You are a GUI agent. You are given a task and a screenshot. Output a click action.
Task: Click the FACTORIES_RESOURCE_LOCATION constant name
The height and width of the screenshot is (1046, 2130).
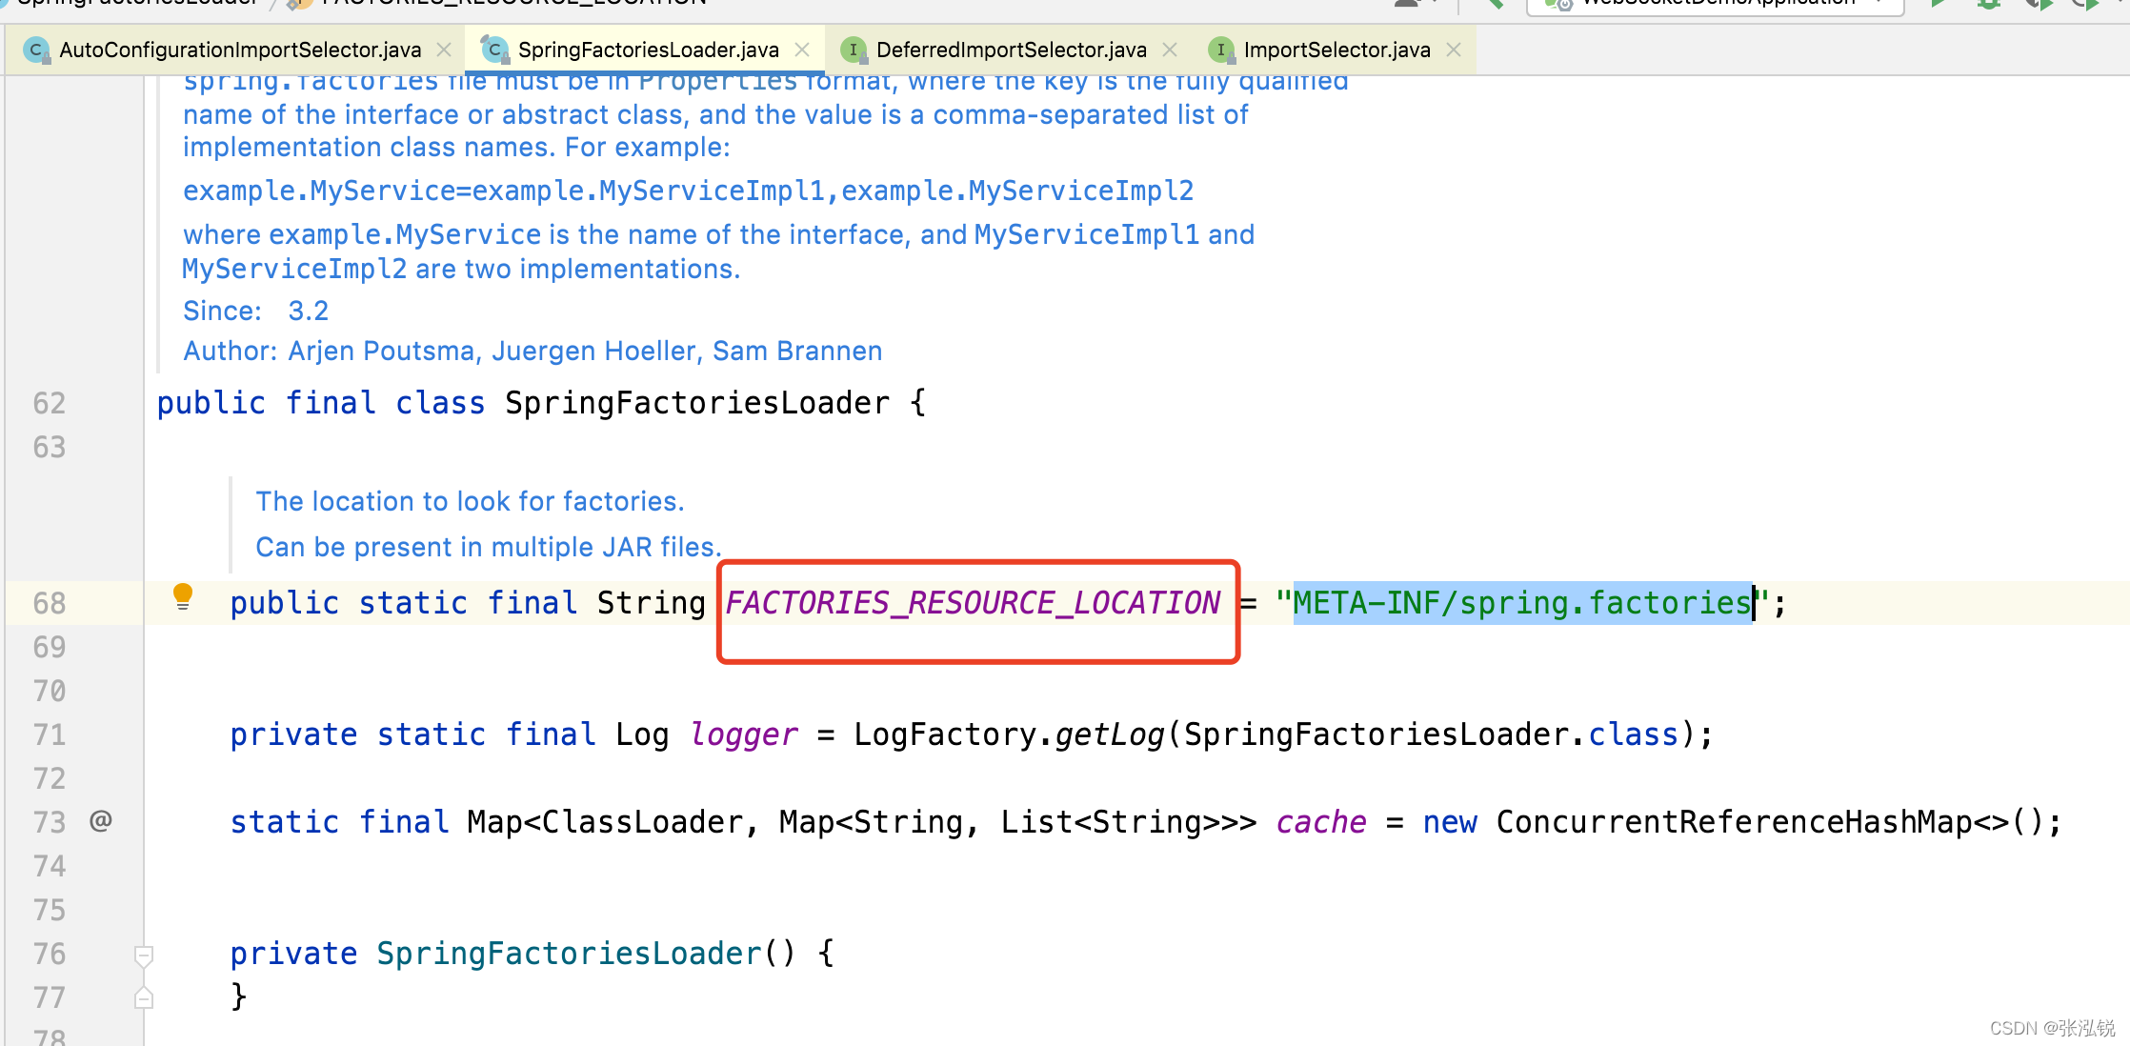[973, 603]
